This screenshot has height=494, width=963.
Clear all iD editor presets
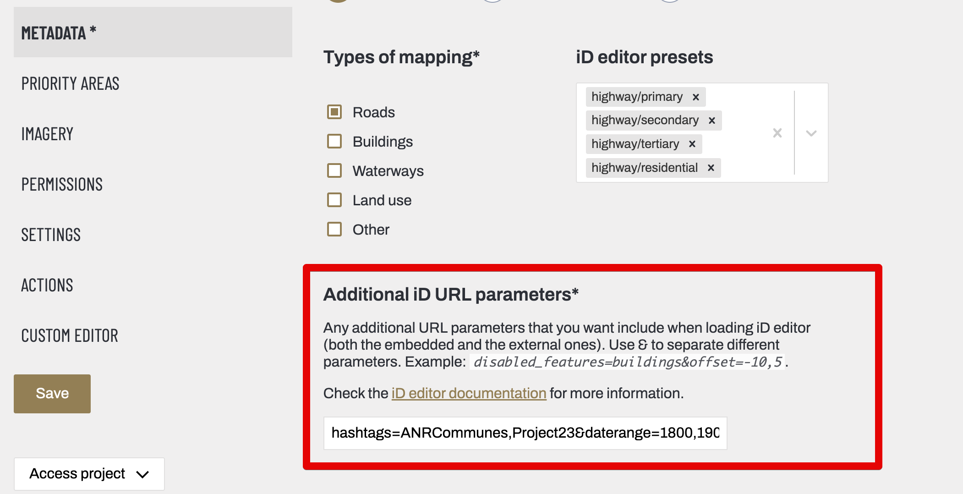777,133
